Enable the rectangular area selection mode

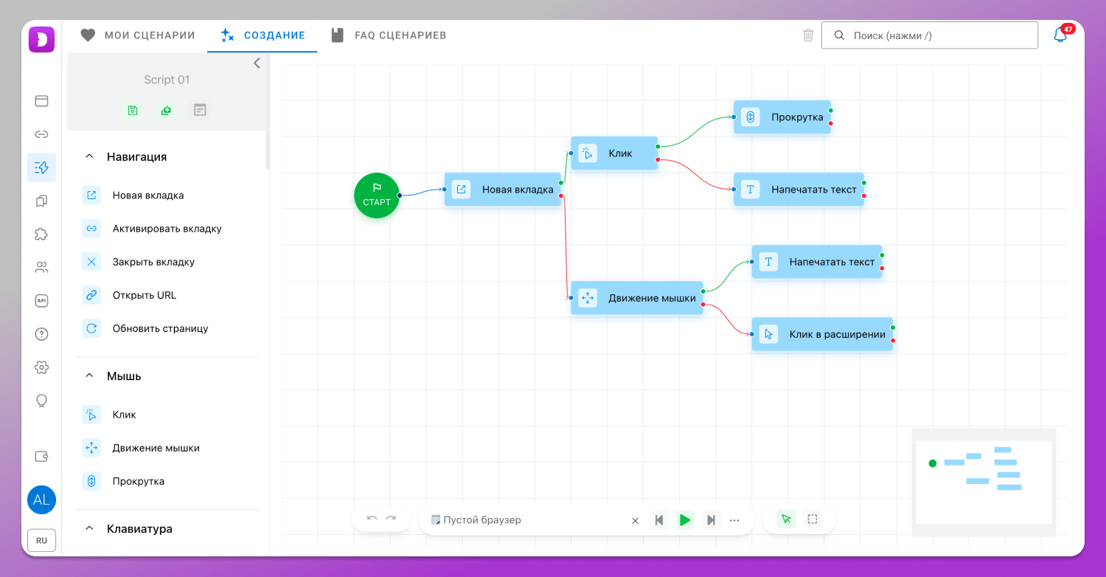[x=813, y=519]
